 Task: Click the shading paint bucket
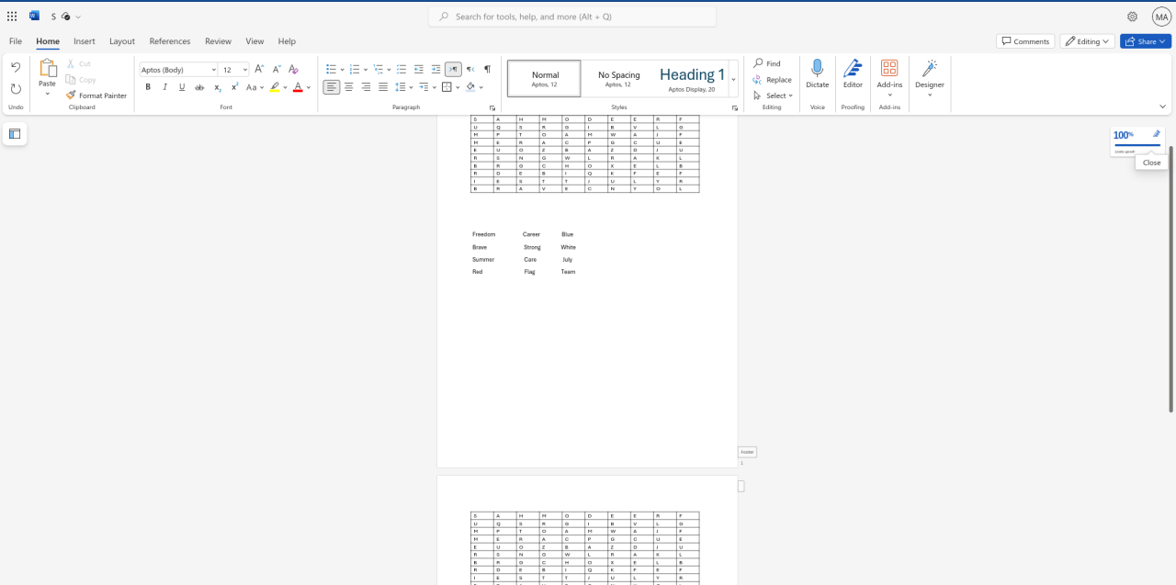[470, 87]
